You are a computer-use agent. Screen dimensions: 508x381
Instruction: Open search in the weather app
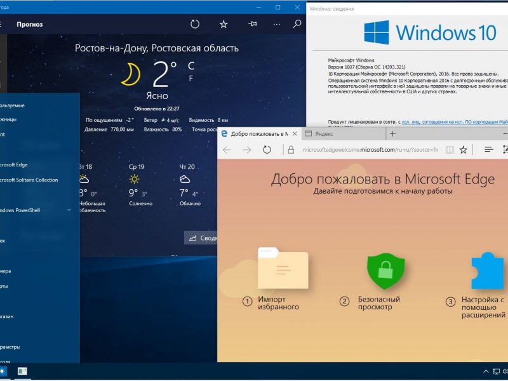pyautogui.click(x=297, y=24)
